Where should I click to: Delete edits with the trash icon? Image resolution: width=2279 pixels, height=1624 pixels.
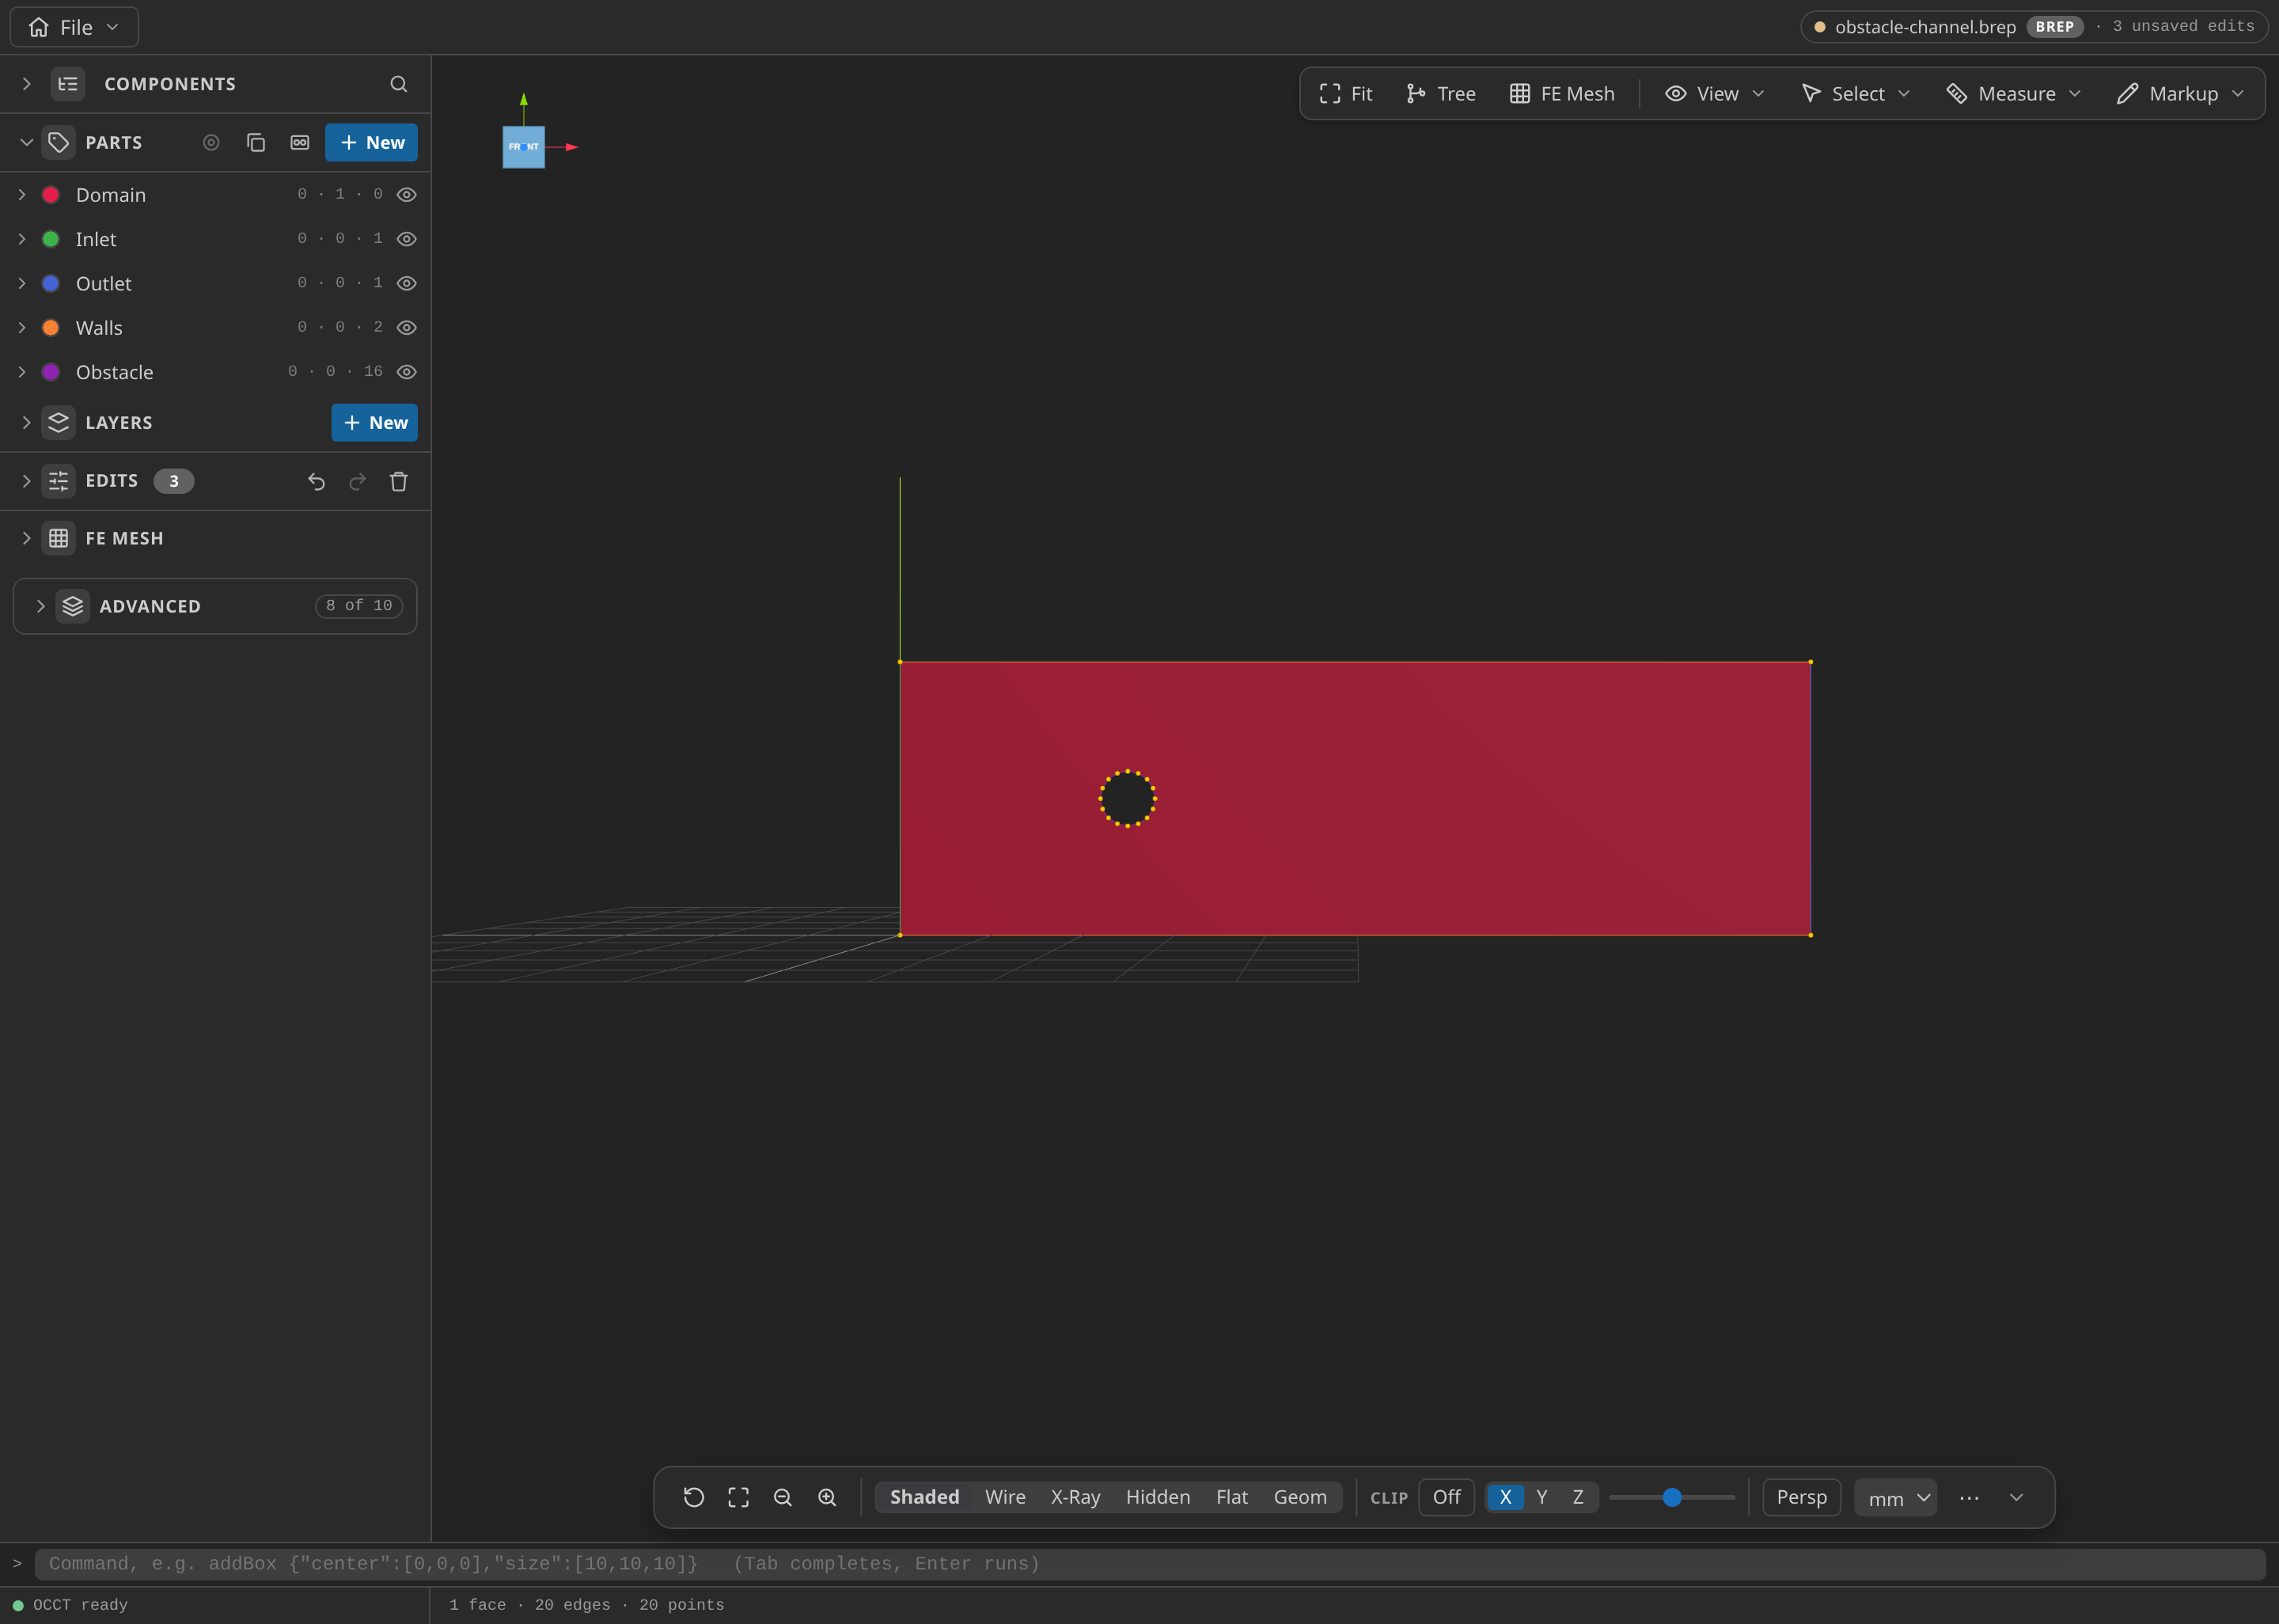coord(399,482)
